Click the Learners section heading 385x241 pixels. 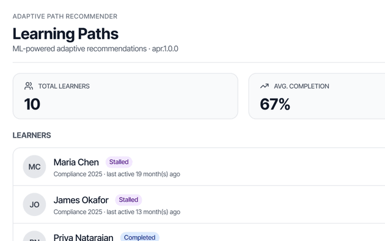coord(32,135)
